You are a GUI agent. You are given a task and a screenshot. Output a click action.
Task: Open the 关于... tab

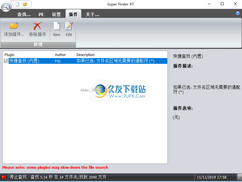tap(92, 15)
